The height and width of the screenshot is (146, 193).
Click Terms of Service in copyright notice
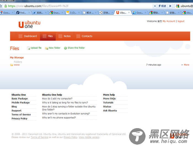tap(39, 137)
